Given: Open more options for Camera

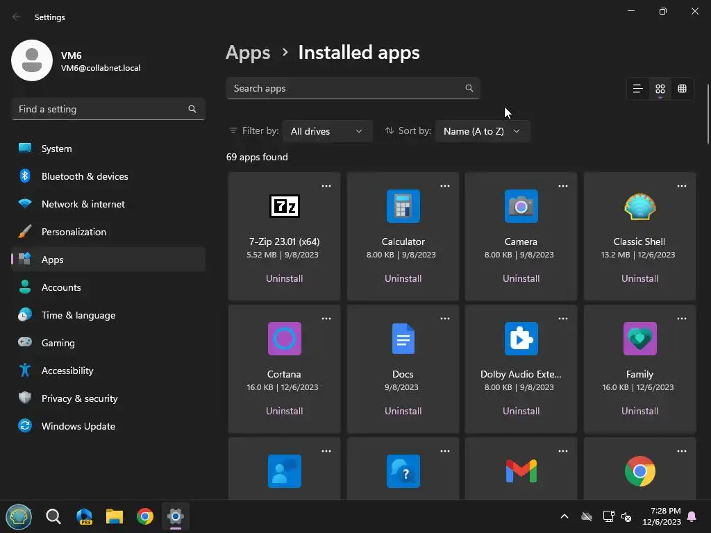Looking at the screenshot, I should pos(562,186).
